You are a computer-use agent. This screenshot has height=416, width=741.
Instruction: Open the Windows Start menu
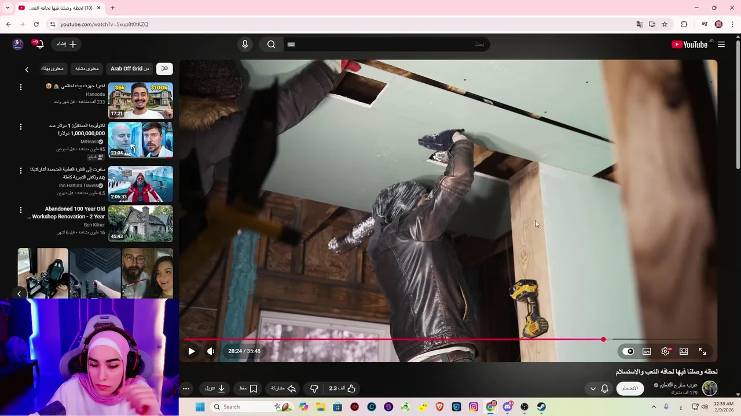pos(200,407)
